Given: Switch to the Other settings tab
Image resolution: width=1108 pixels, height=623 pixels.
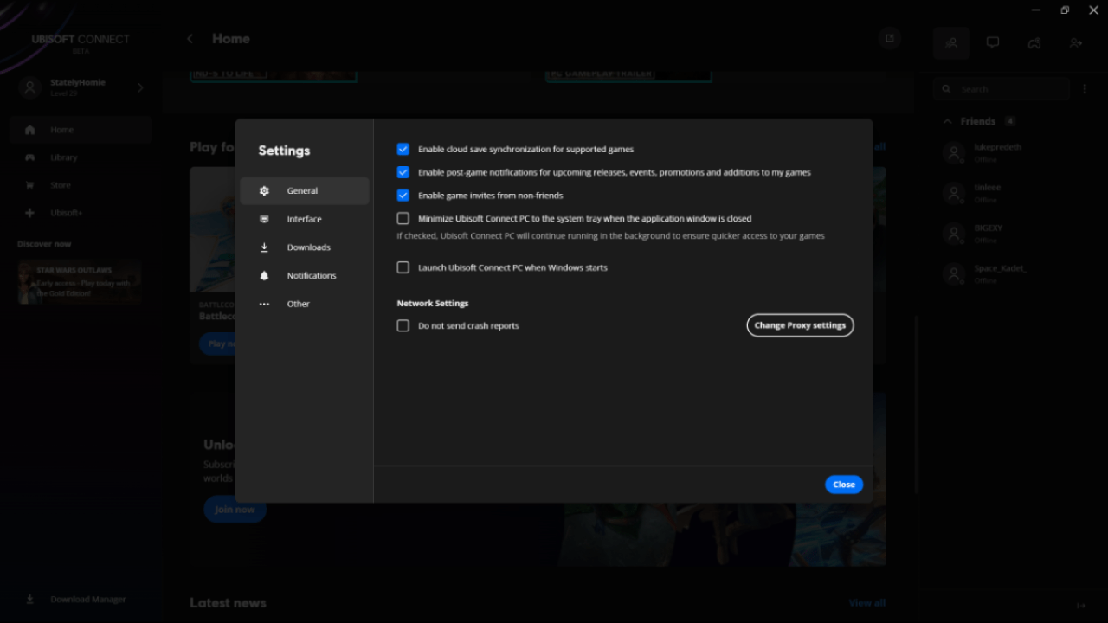Looking at the screenshot, I should click(x=305, y=304).
